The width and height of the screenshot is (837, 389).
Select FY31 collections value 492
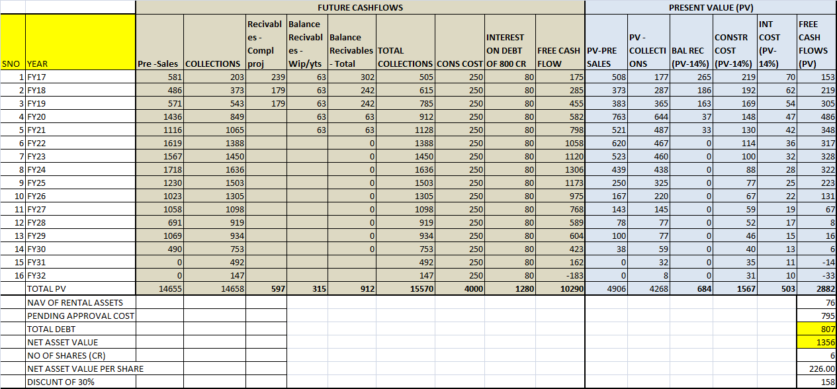tap(214, 262)
